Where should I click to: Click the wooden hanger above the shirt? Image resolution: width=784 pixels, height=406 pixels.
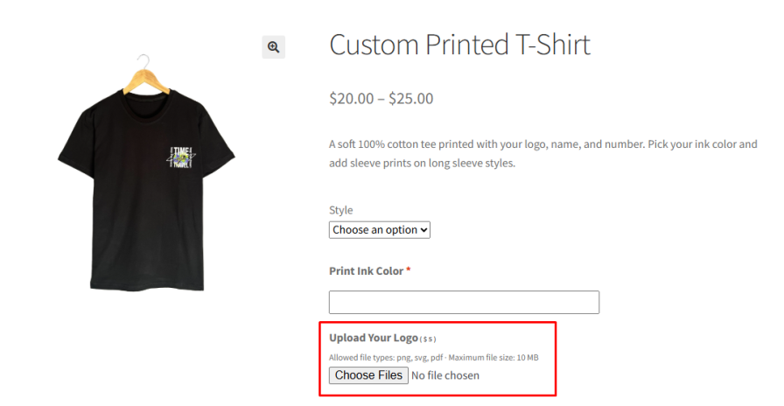pyautogui.click(x=146, y=75)
